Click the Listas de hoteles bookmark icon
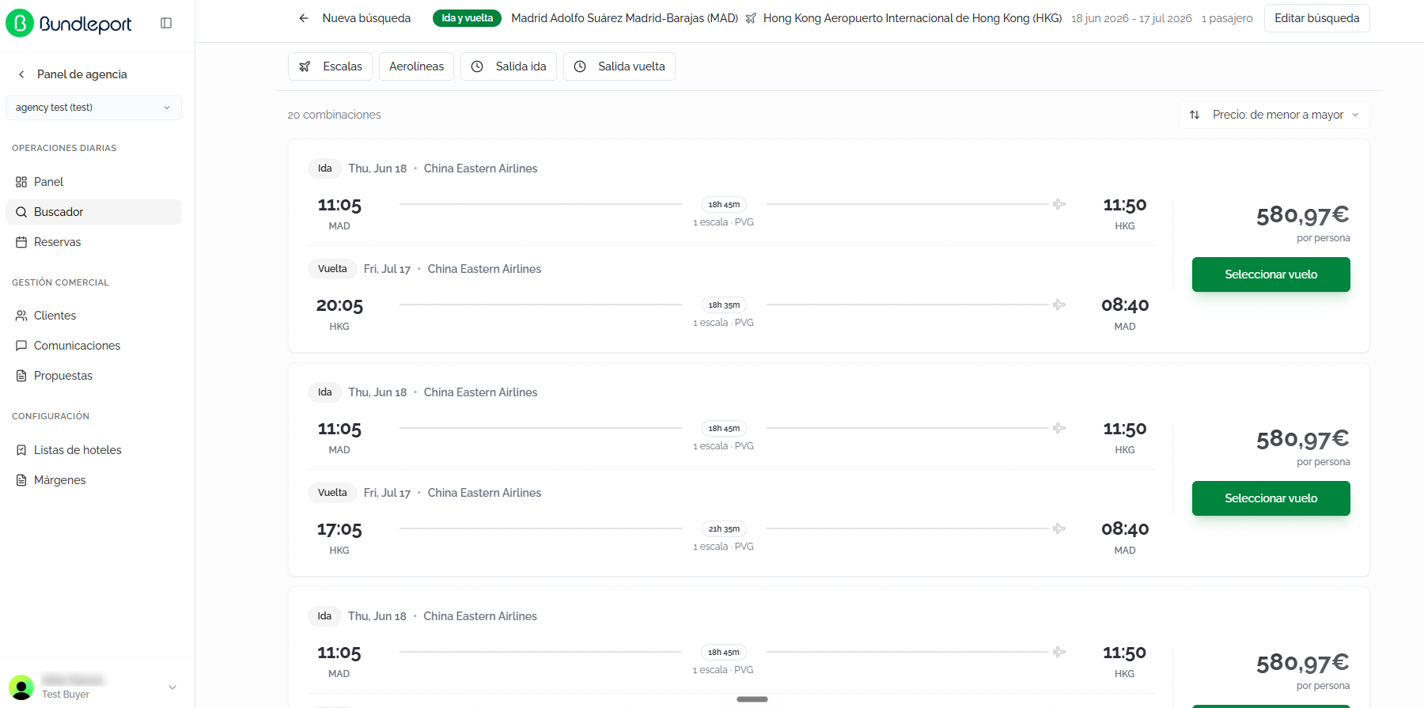Viewport: 1424px width, 708px height. pos(21,450)
